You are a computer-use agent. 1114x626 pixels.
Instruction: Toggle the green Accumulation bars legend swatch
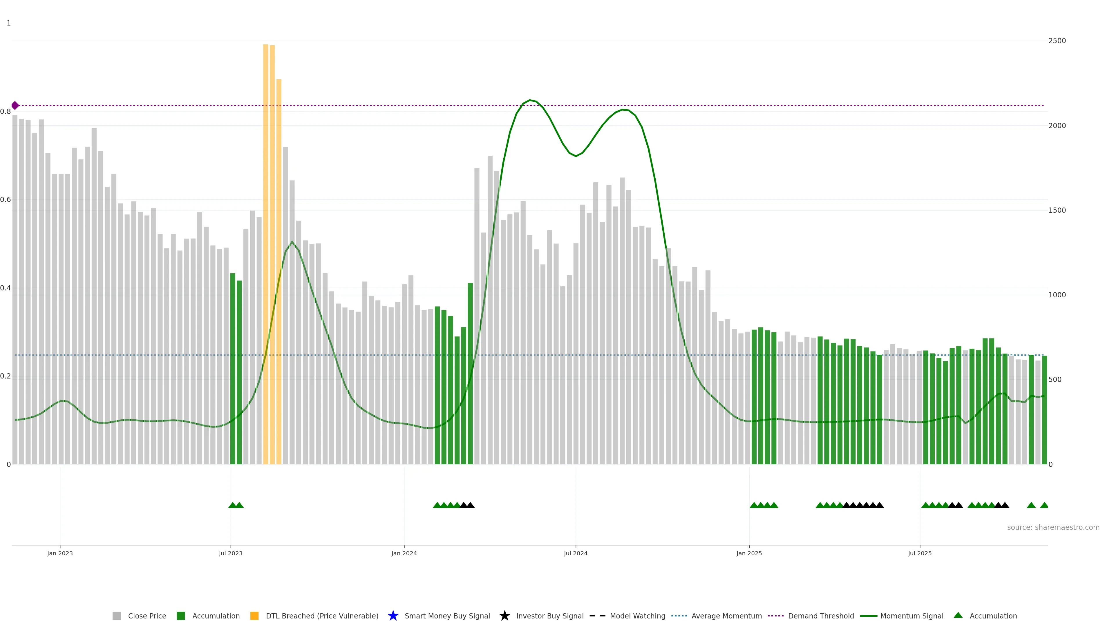pyautogui.click(x=181, y=616)
